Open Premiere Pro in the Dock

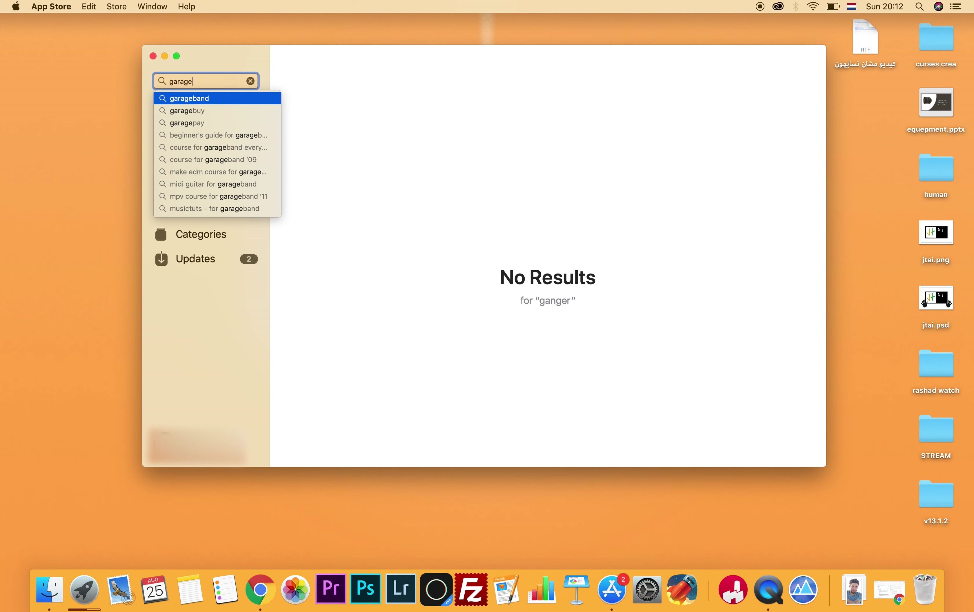point(330,589)
